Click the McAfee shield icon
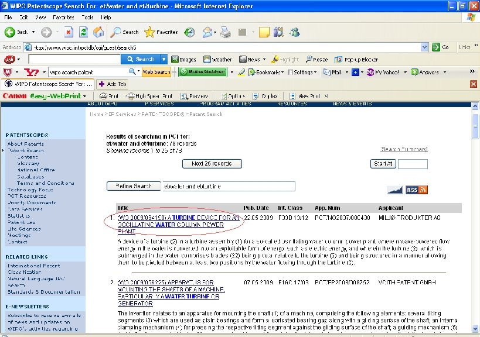Viewport: 480px width, 337px height. 8,73
